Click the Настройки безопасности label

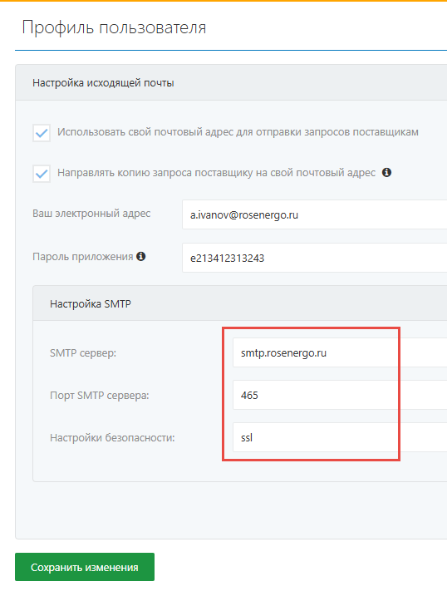click(x=112, y=438)
